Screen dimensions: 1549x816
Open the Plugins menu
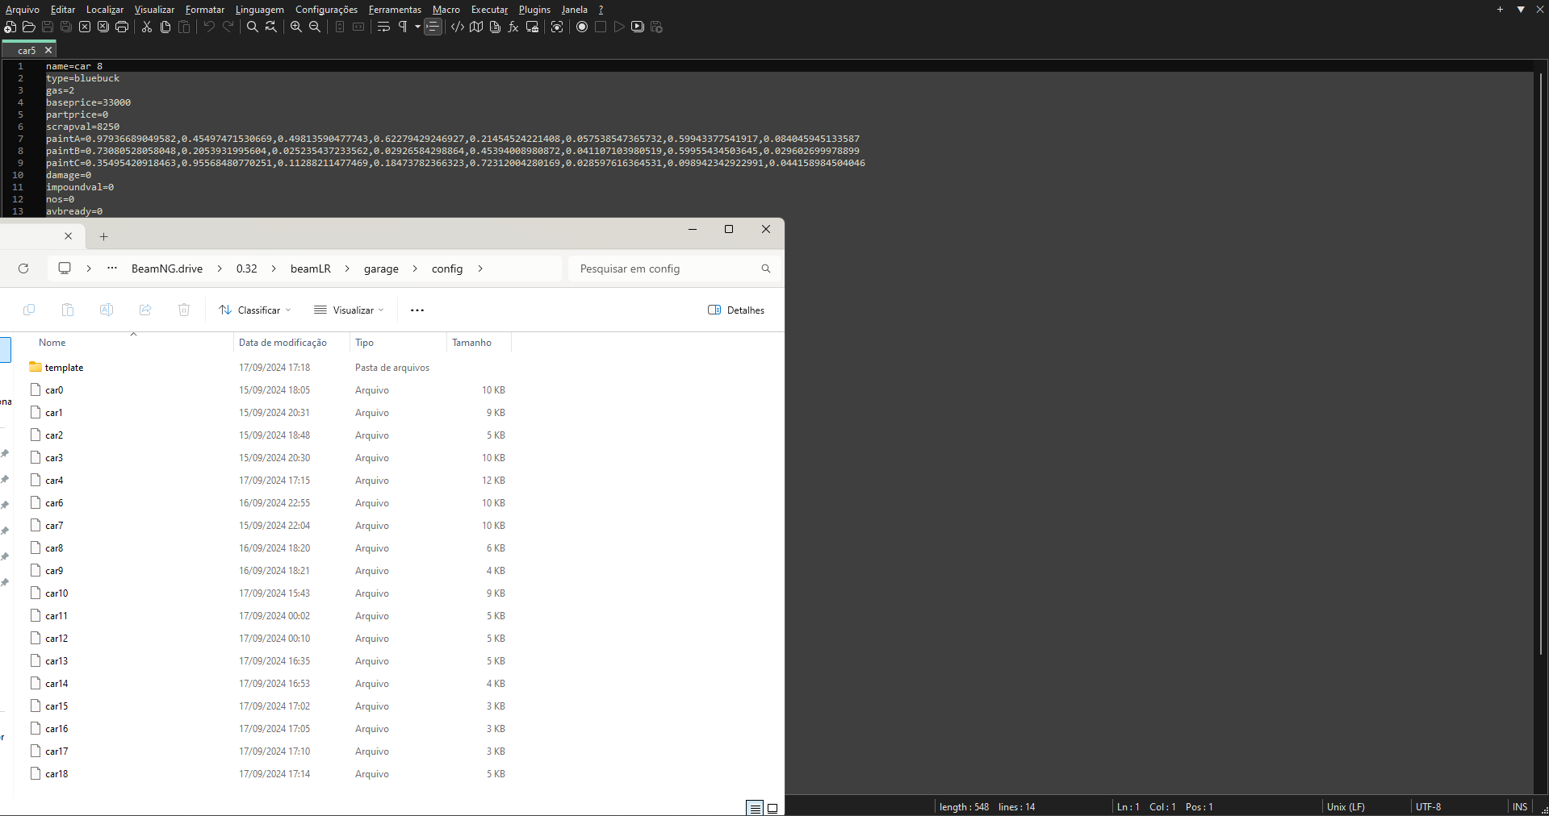pyautogui.click(x=534, y=10)
